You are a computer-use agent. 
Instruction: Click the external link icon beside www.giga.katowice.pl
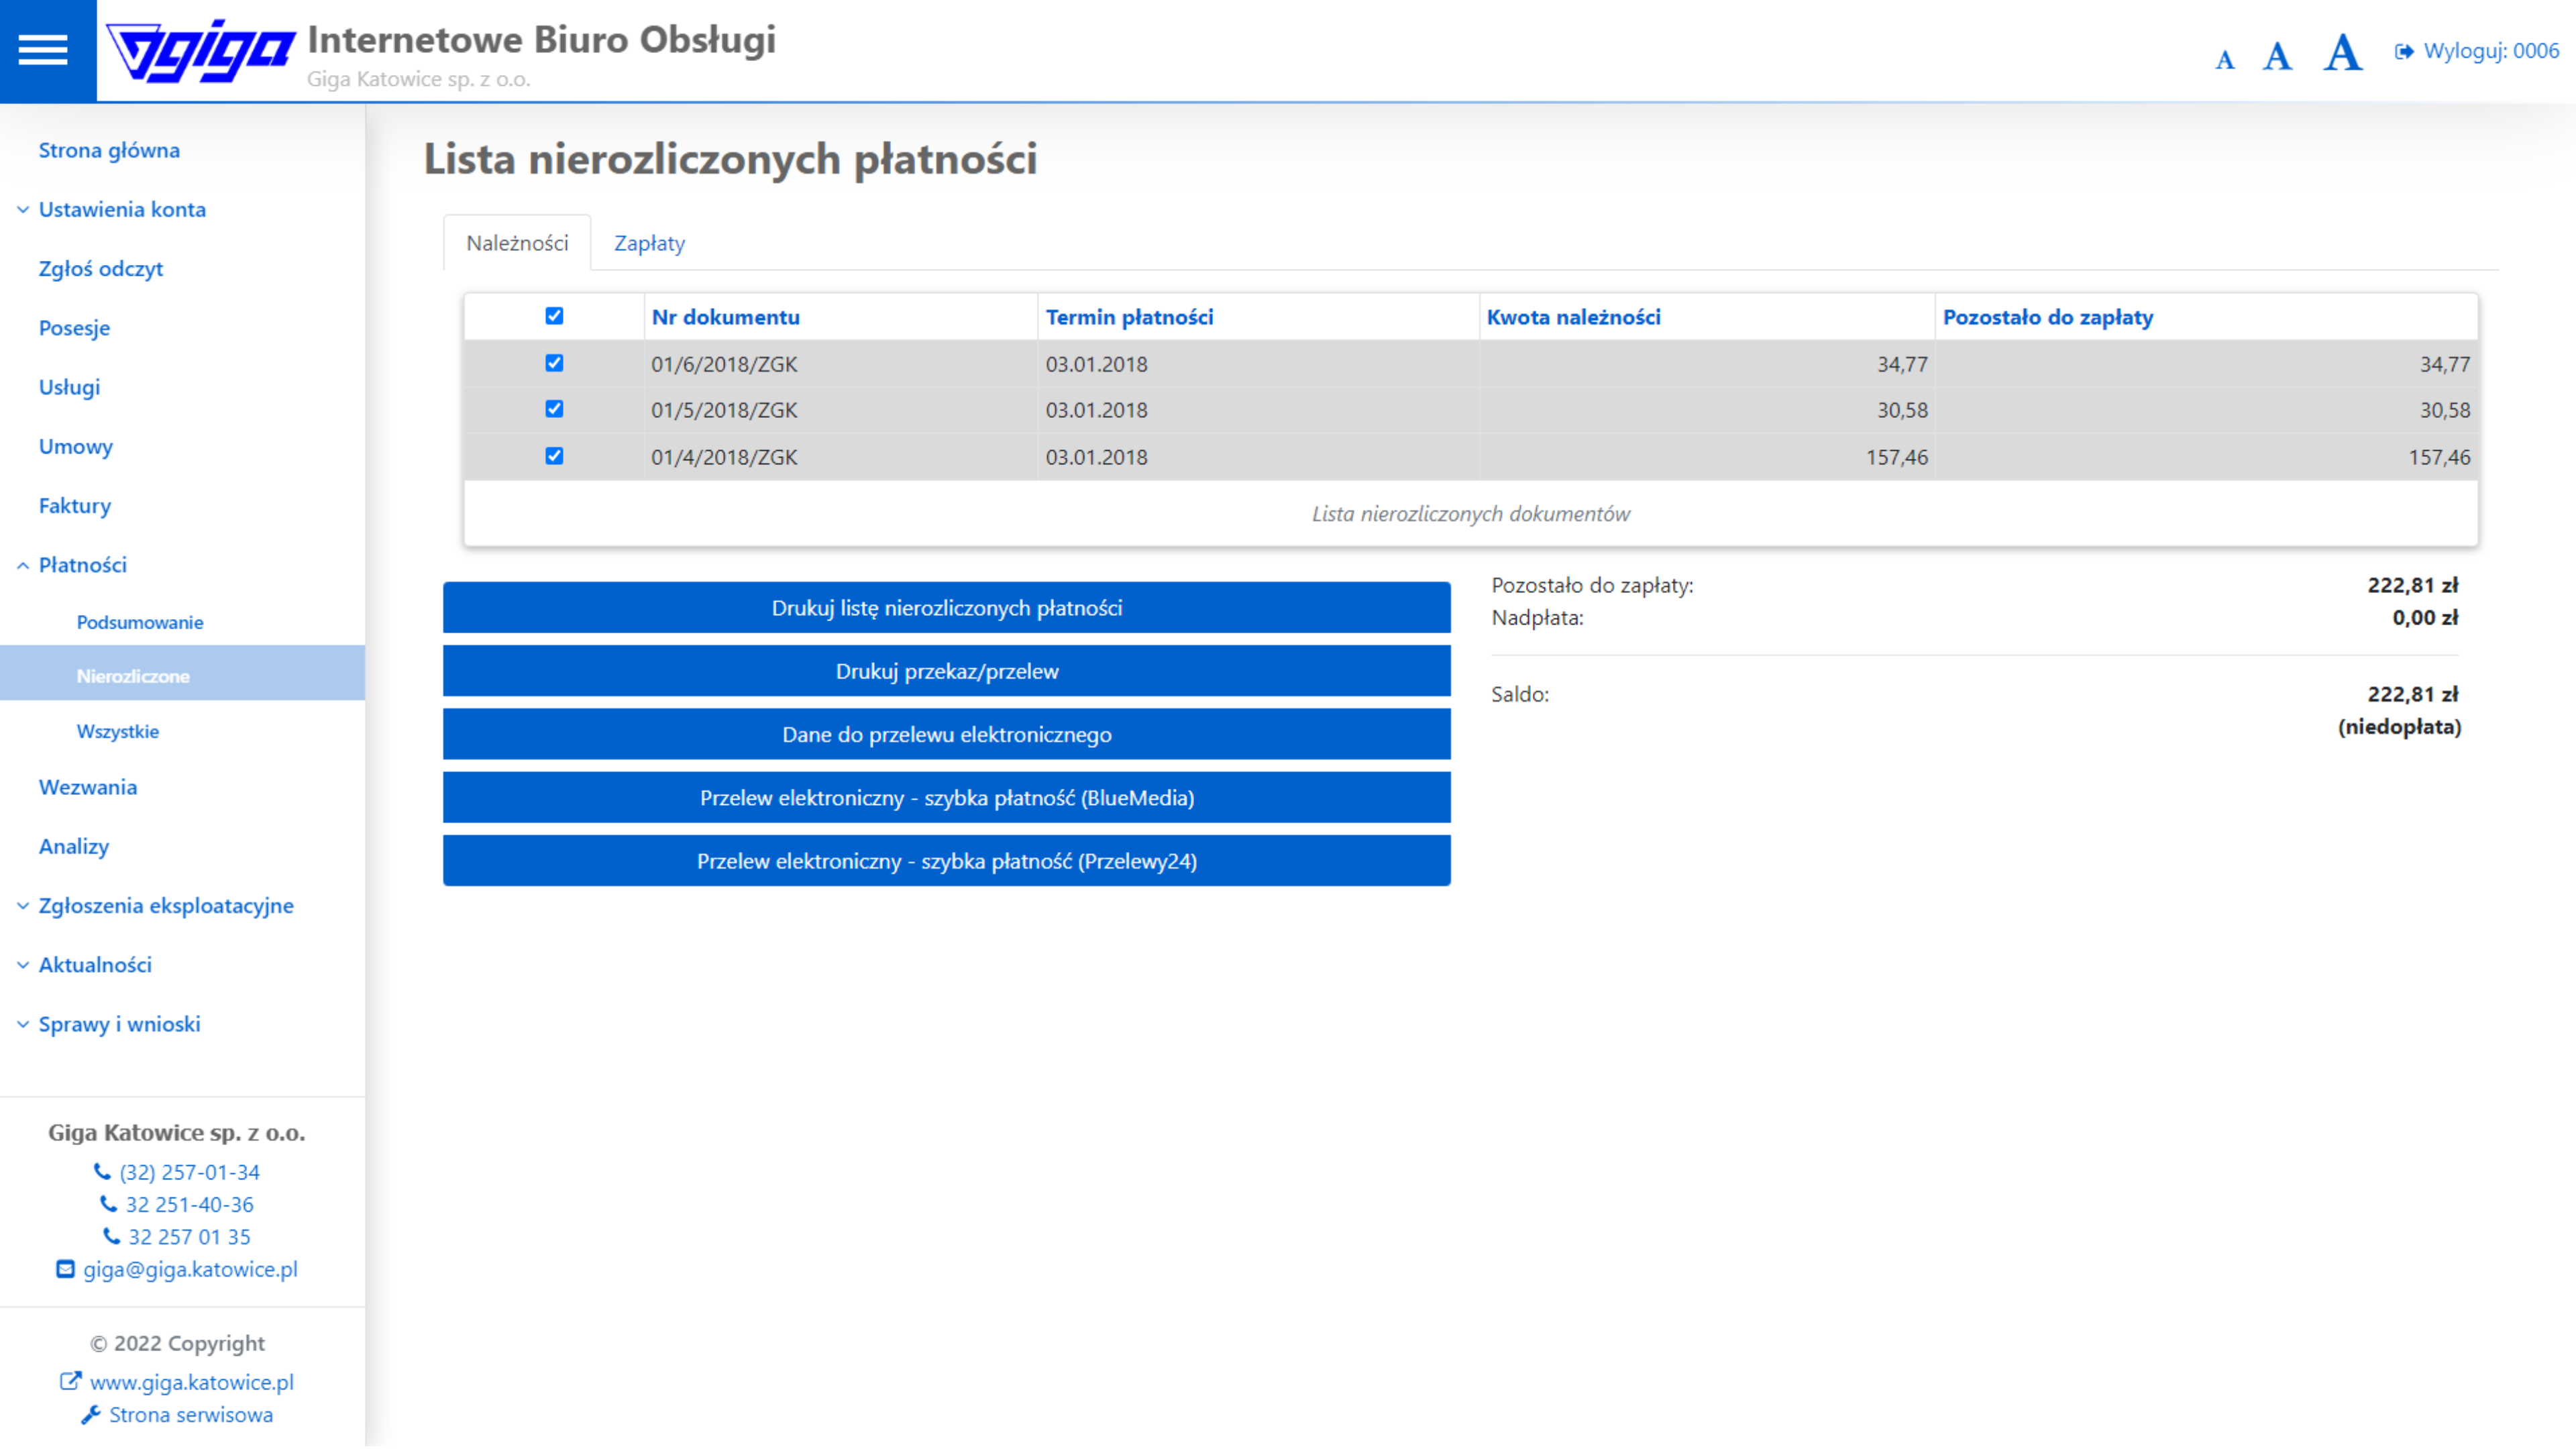point(71,1381)
